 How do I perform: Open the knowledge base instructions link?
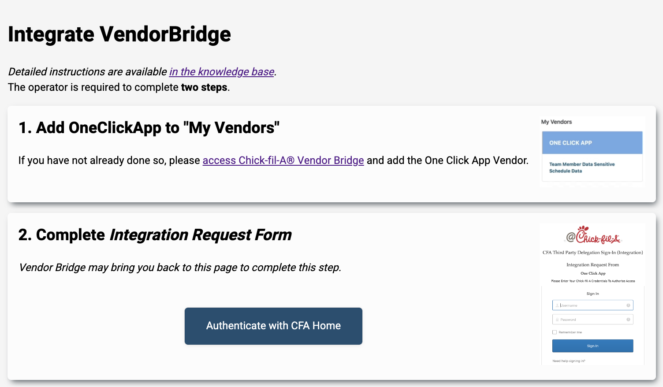point(221,72)
